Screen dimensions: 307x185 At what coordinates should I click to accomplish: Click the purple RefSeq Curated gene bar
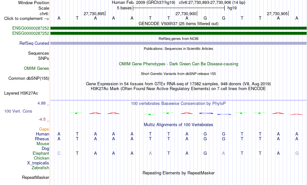tap(178, 43)
